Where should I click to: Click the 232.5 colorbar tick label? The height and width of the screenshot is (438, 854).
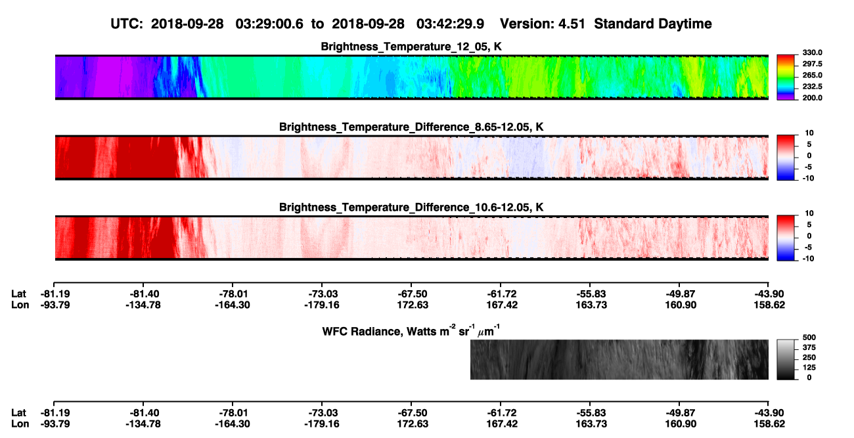(813, 86)
